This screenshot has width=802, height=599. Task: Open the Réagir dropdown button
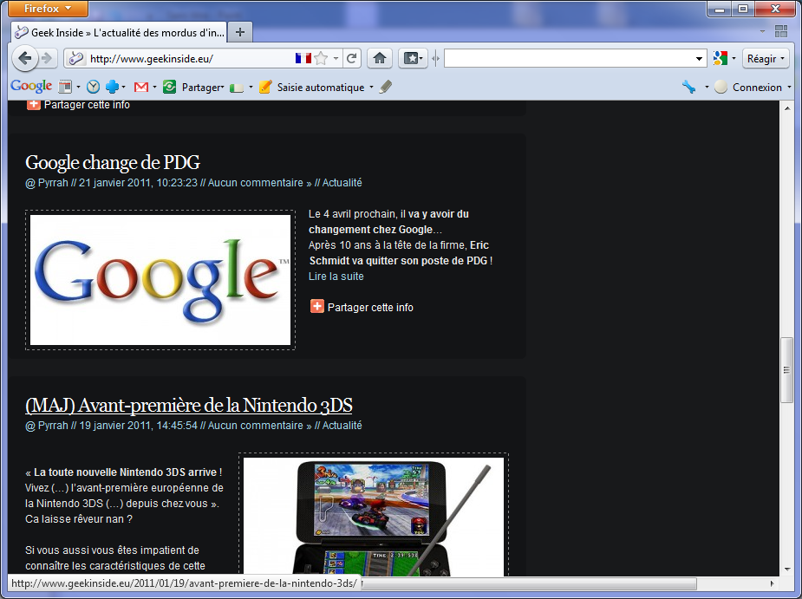coord(766,58)
